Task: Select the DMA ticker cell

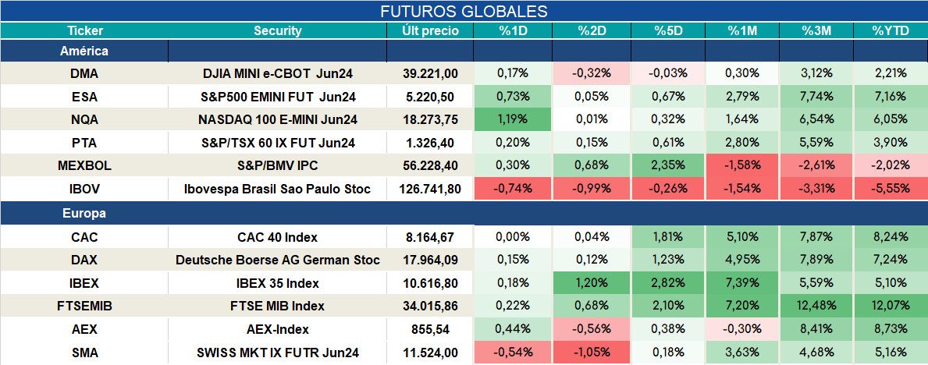Action: pyautogui.click(x=84, y=73)
